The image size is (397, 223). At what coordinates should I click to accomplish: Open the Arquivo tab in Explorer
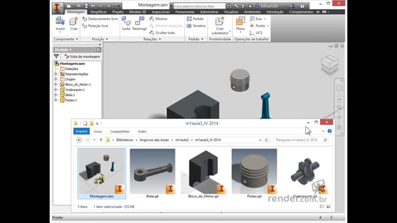pos(81,131)
